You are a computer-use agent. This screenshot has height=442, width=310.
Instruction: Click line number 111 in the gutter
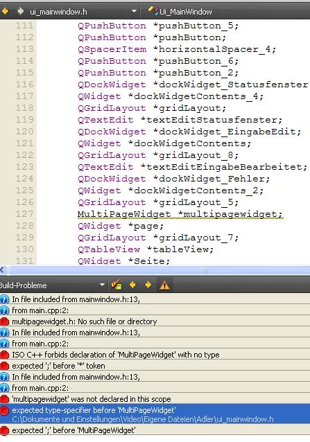(24, 26)
